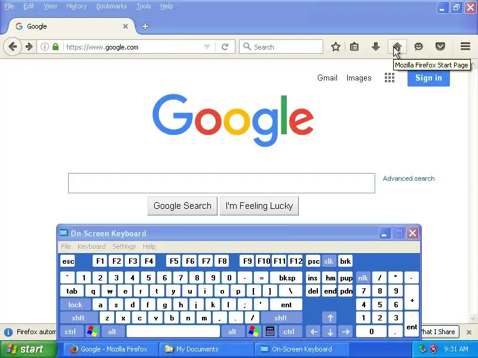Close the Google tab
Viewport: 478px width, 358px height.
[125, 26]
